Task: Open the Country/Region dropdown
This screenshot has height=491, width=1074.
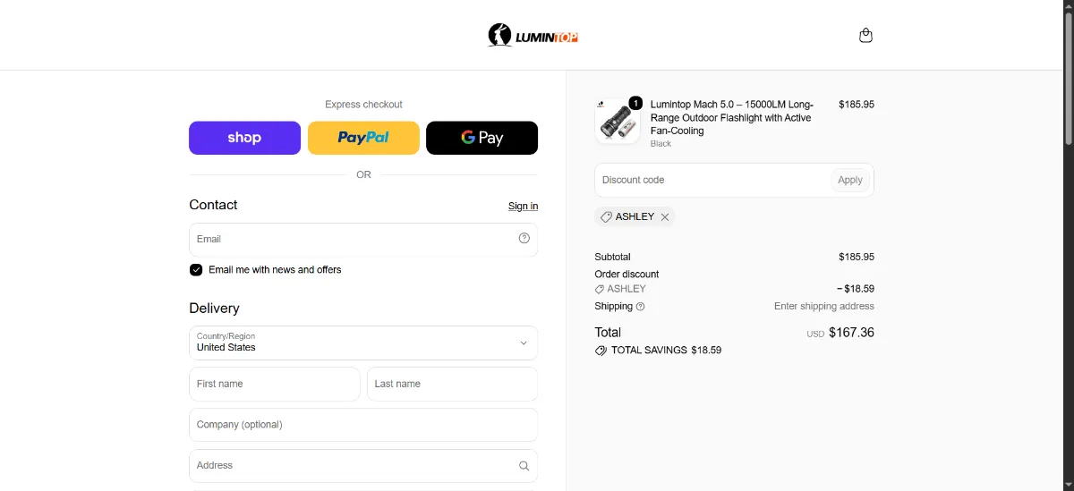Action: [x=363, y=343]
